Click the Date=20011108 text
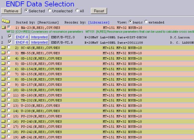 click(130, 43)
